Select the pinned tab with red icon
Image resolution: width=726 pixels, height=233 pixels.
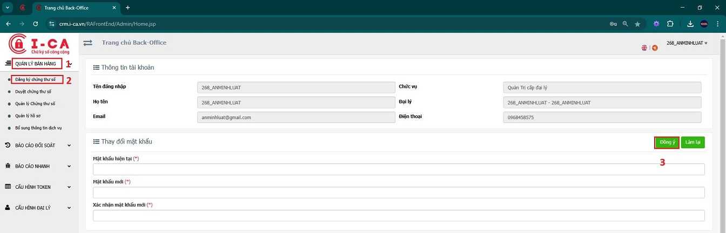(x=23, y=8)
